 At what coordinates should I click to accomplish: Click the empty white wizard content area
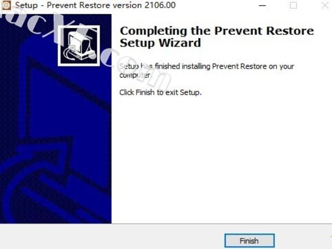[x=220, y=159]
